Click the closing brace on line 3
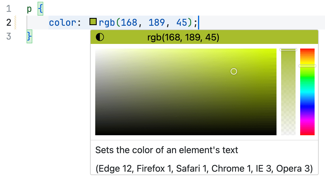325x178 pixels. click(29, 36)
